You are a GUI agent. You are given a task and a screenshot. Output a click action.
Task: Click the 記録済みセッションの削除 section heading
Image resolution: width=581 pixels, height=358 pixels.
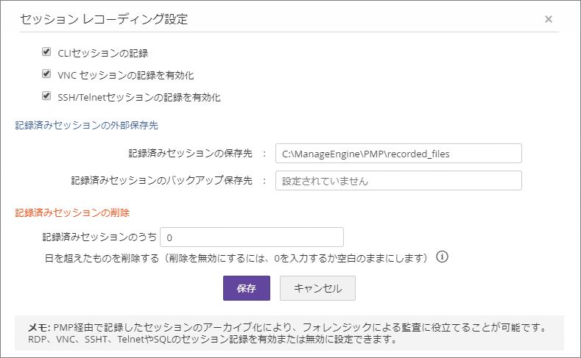tap(72, 212)
